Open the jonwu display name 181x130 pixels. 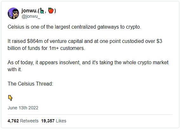pos(38,10)
